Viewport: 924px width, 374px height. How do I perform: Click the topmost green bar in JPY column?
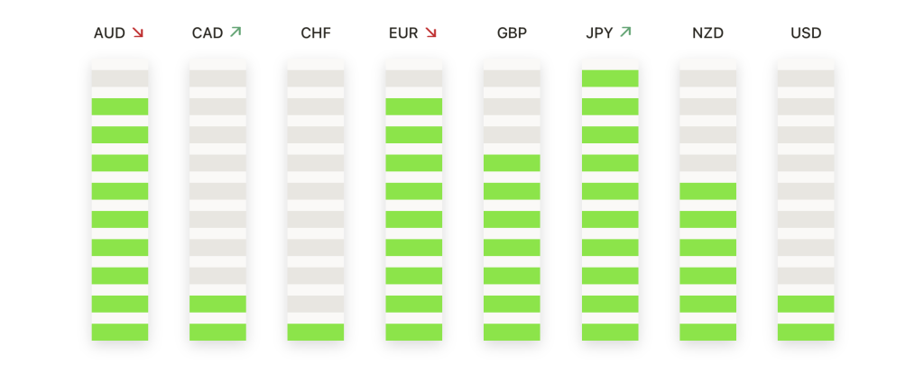tap(610, 78)
